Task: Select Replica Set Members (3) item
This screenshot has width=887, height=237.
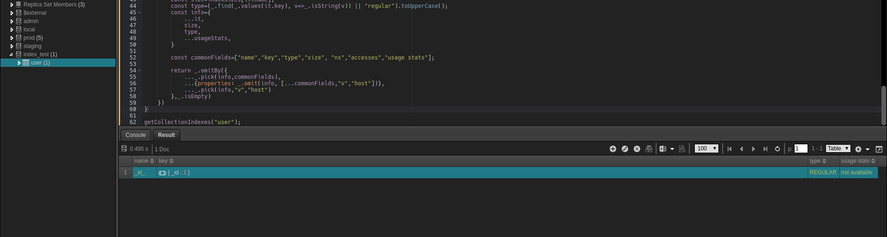Action: click(x=54, y=5)
